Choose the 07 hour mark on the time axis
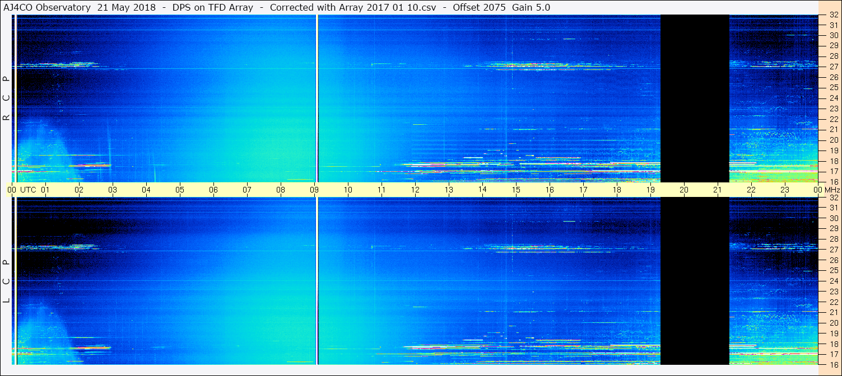This screenshot has width=842, height=376. point(247,190)
